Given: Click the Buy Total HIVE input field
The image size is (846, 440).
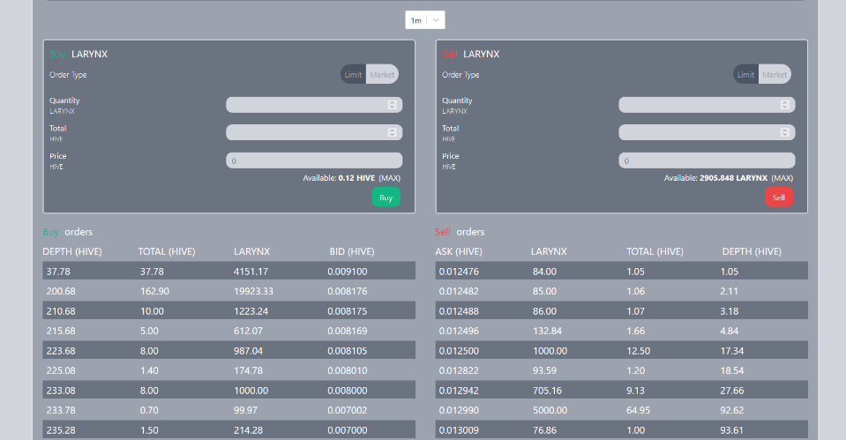Looking at the screenshot, I should 314,132.
